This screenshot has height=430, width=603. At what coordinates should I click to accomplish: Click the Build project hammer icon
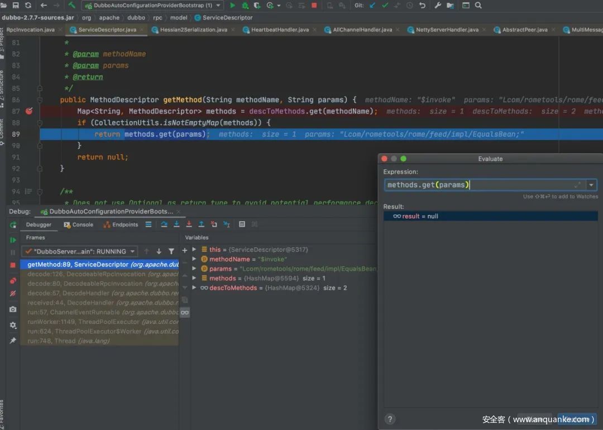(72, 6)
